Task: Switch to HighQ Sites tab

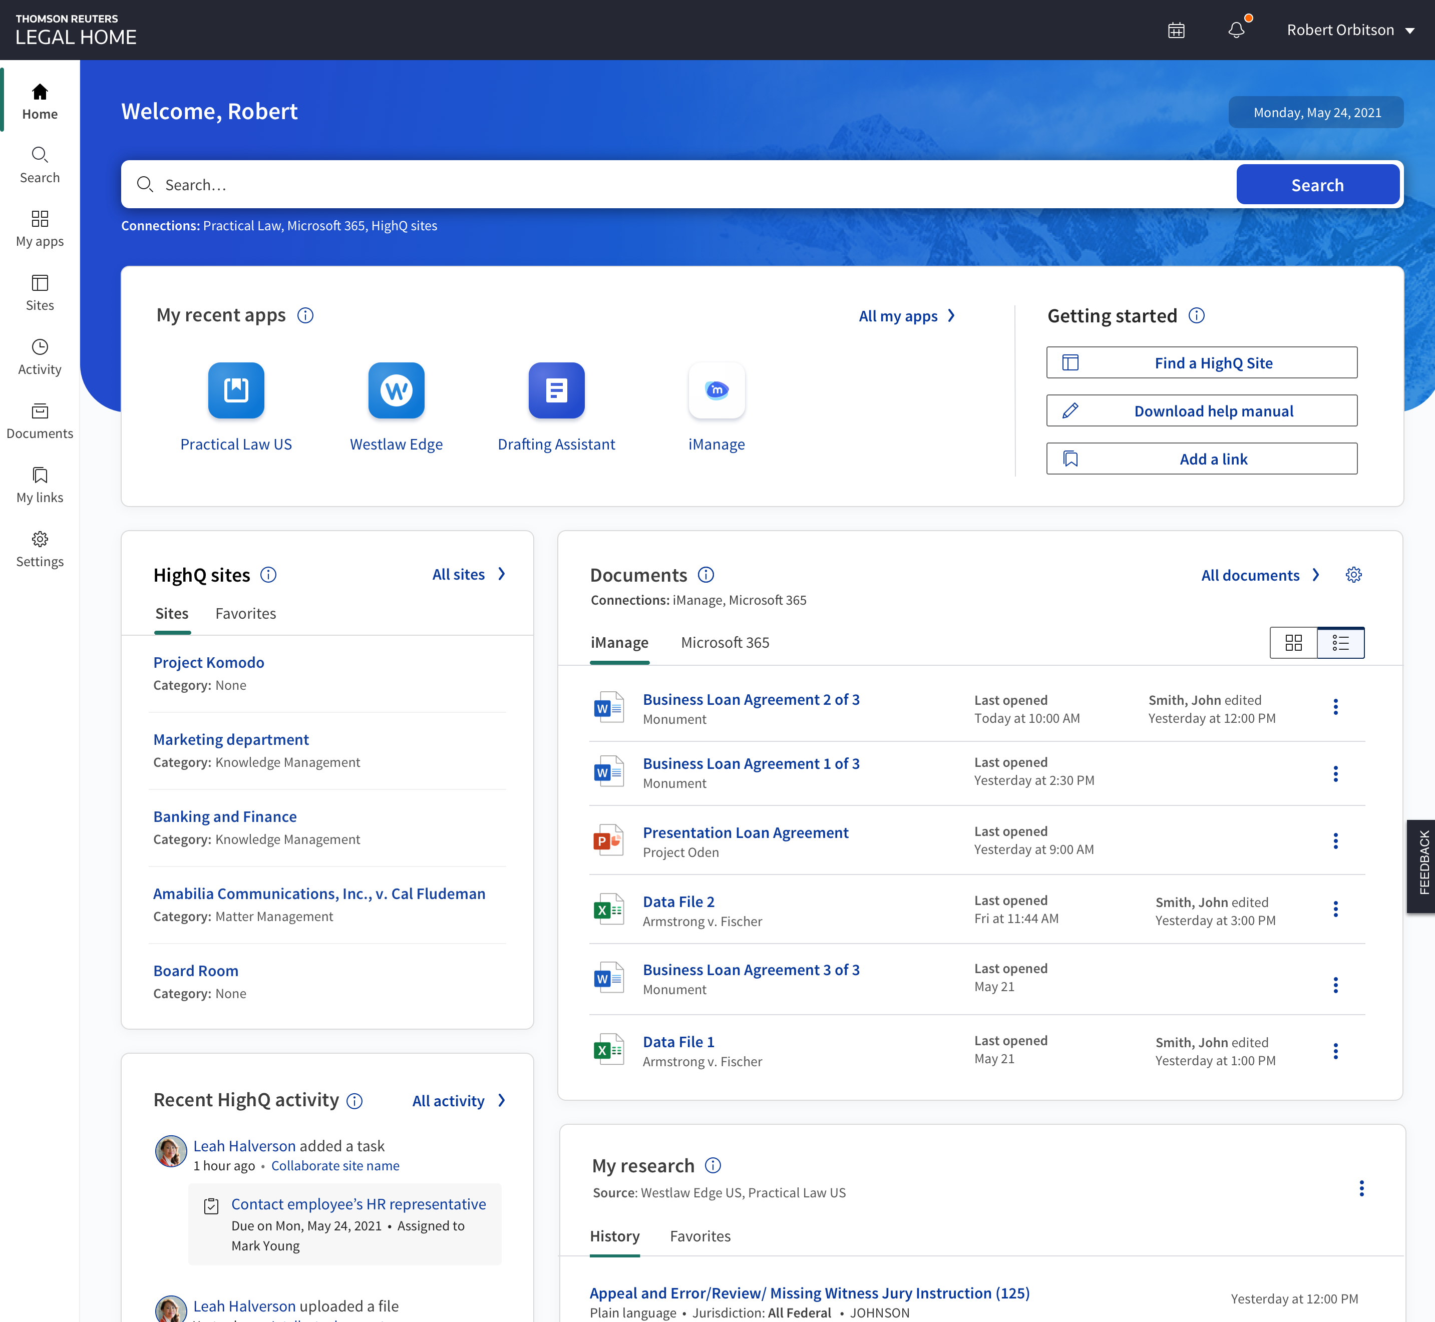Action: click(172, 614)
